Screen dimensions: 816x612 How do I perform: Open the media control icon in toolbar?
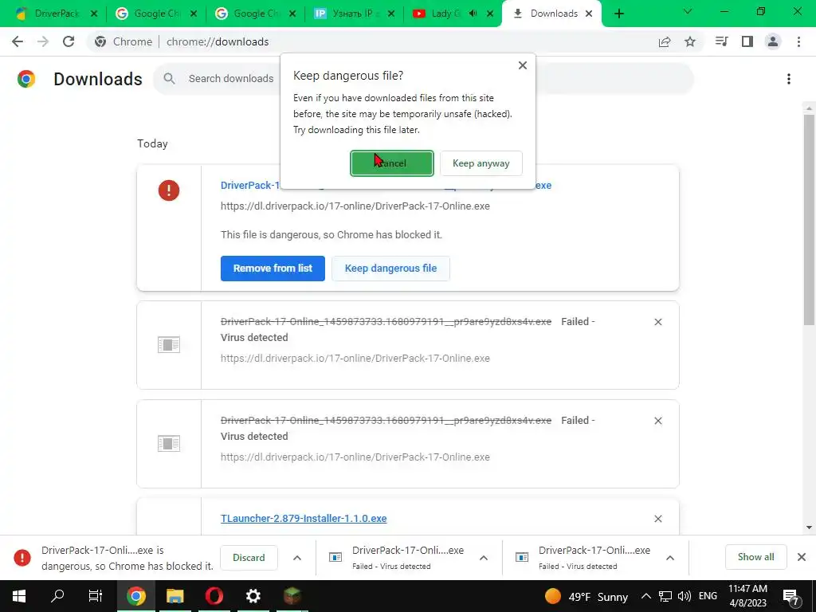click(721, 41)
